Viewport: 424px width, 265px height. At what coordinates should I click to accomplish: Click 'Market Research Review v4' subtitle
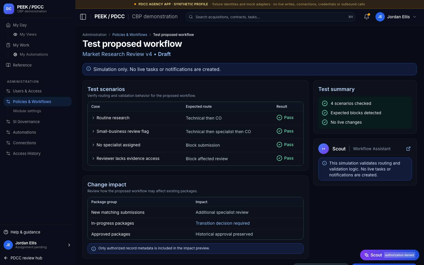pyautogui.click(x=117, y=54)
